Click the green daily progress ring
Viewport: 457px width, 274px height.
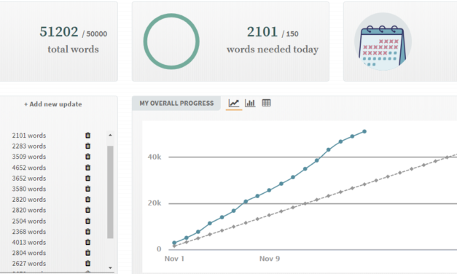[171, 42]
